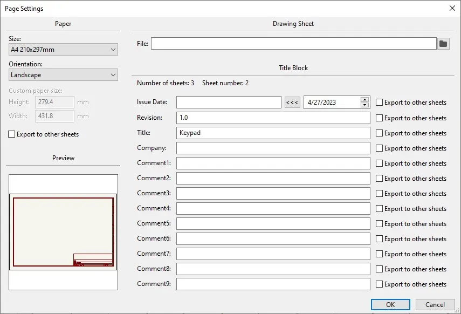Close the Page Settings dialog
Image resolution: width=461 pixels, height=314 pixels.
click(x=452, y=8)
